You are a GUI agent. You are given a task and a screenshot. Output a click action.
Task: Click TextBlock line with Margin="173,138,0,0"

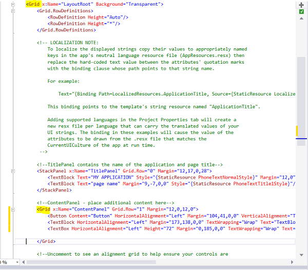171,222
